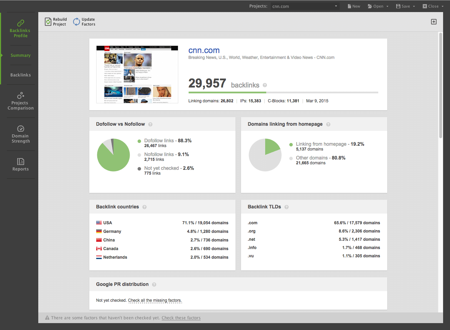Click the Nofollow links label
450x330 pixels.
coord(159,154)
